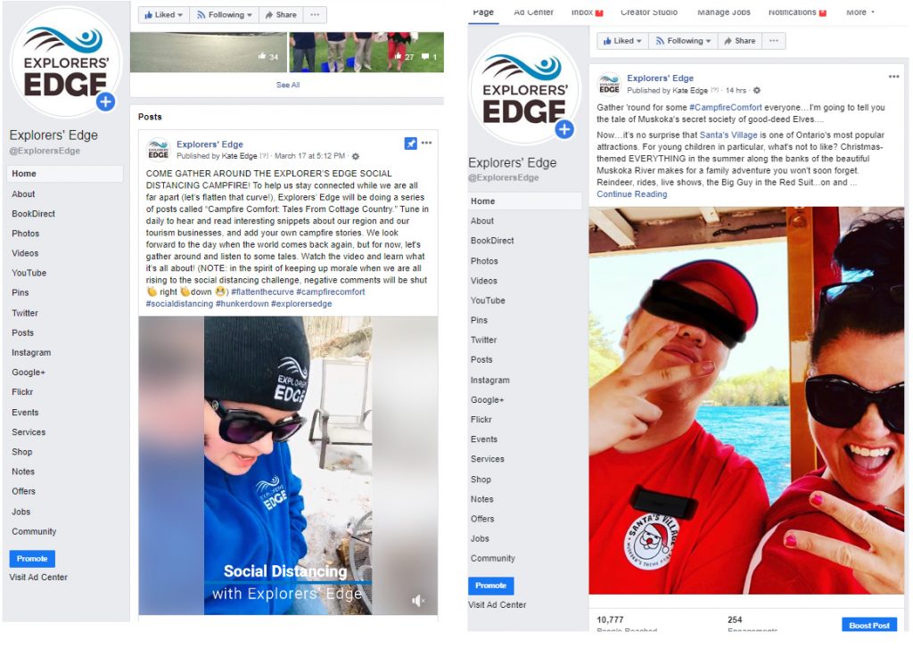Open the three-dot menu on Santa's Village post

click(x=893, y=77)
